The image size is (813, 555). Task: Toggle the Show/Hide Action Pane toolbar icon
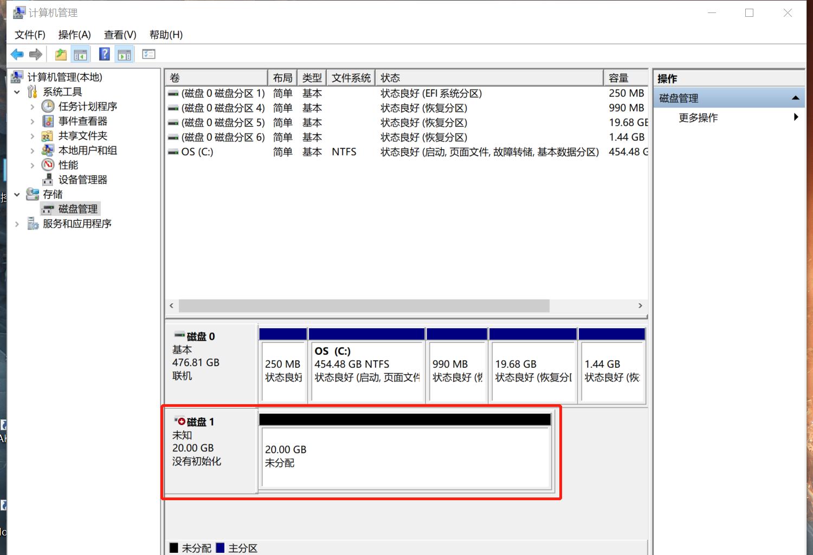coord(125,54)
